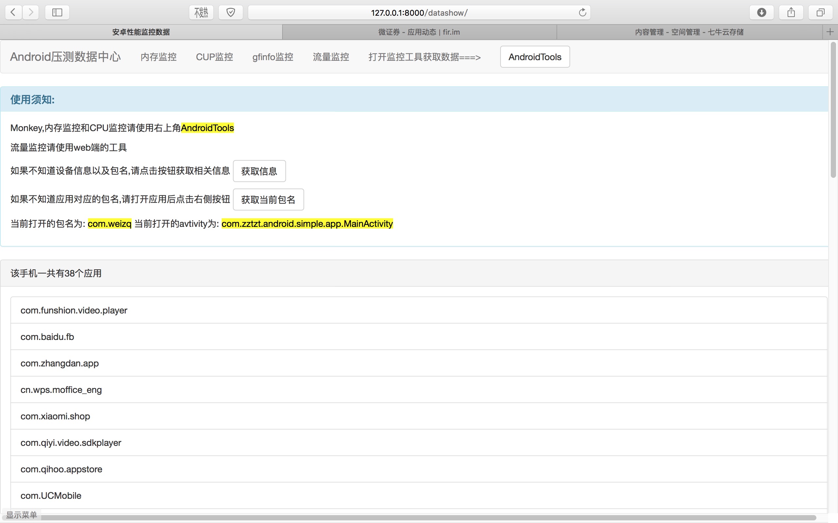The image size is (838, 523).
Task: Open 内存监控 panel
Action: [159, 56]
